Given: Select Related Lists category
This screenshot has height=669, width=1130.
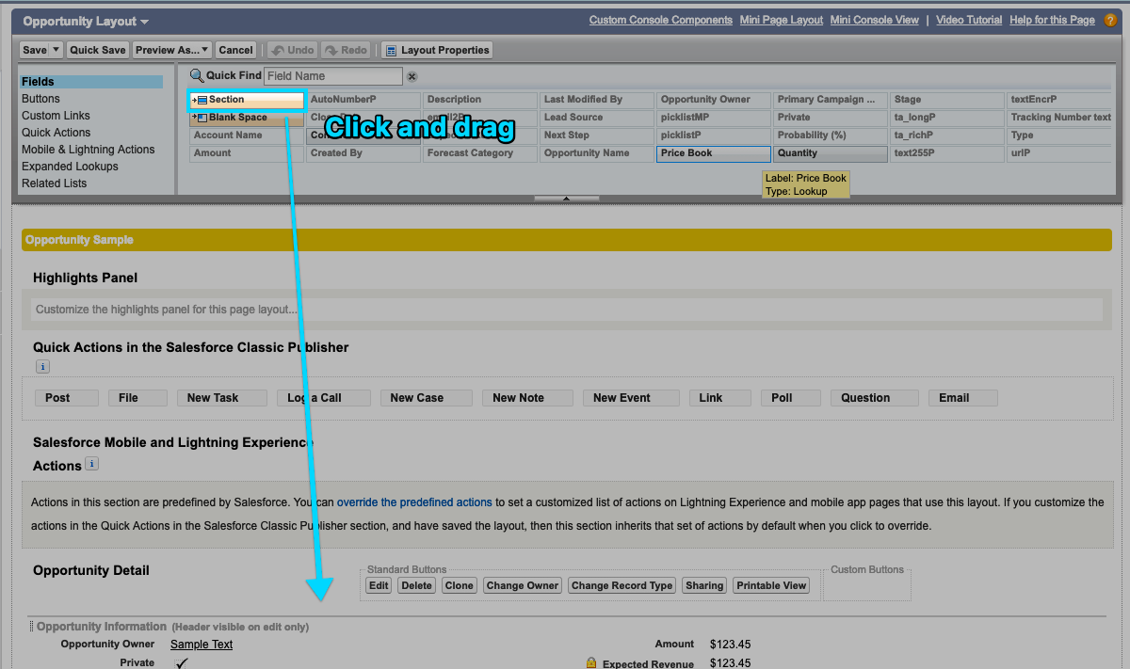Looking at the screenshot, I should coord(54,183).
